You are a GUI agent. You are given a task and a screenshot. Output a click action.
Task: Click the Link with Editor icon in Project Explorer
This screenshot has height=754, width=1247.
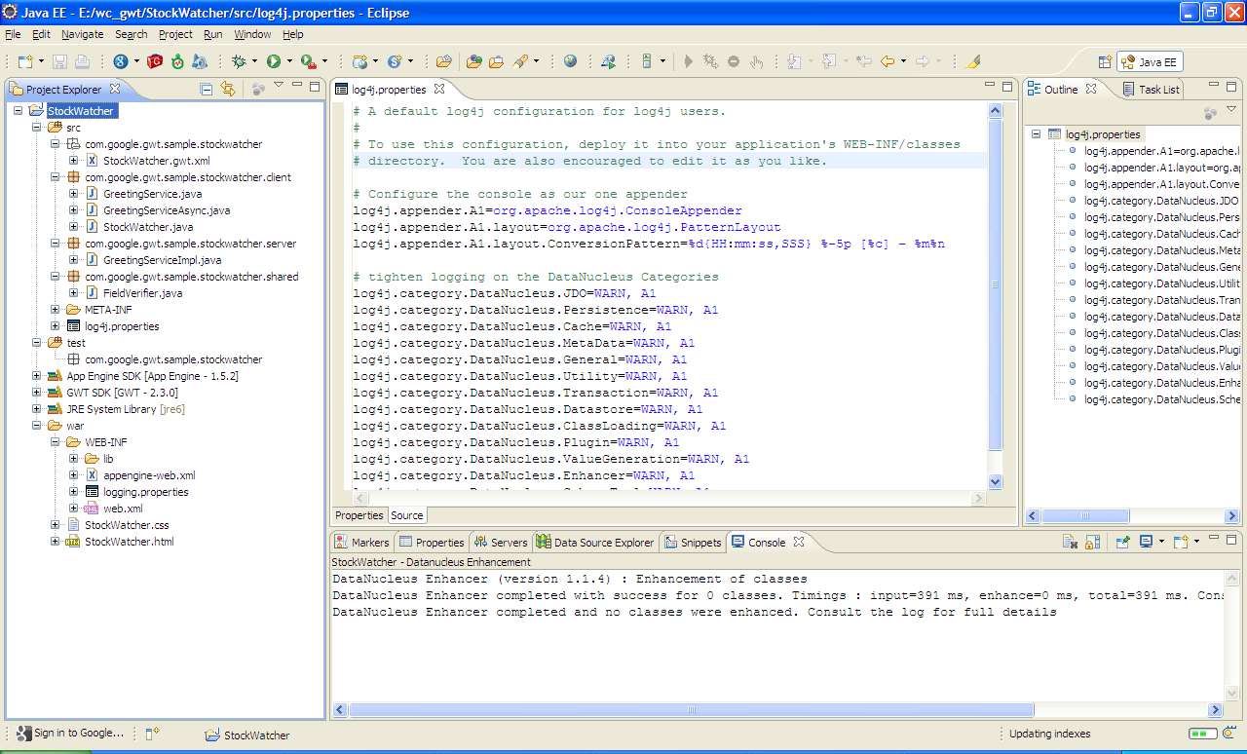click(228, 89)
